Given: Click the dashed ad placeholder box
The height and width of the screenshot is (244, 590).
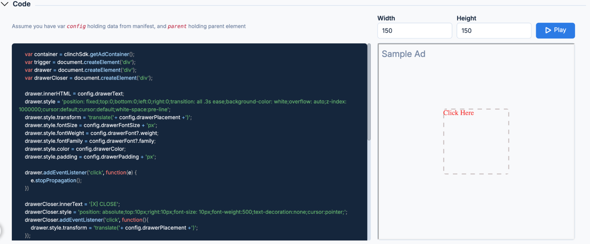Looking at the screenshot, I should coord(476,142).
